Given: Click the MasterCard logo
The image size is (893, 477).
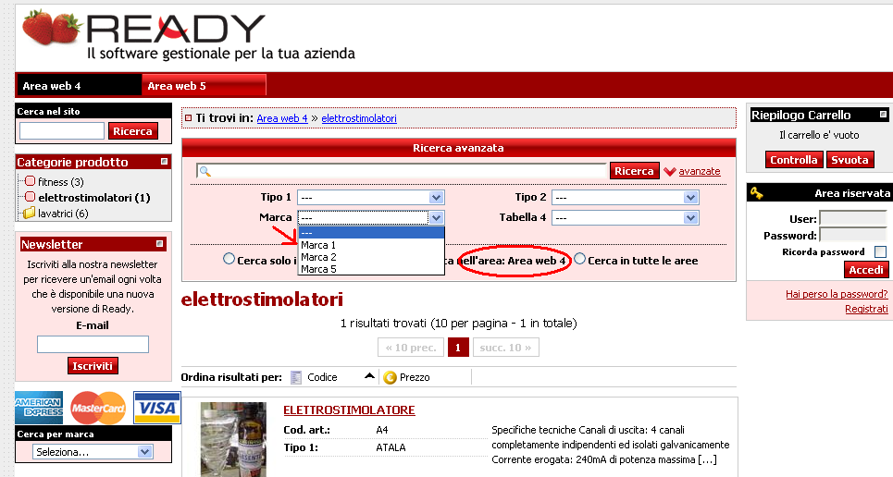Looking at the screenshot, I should click(x=98, y=408).
